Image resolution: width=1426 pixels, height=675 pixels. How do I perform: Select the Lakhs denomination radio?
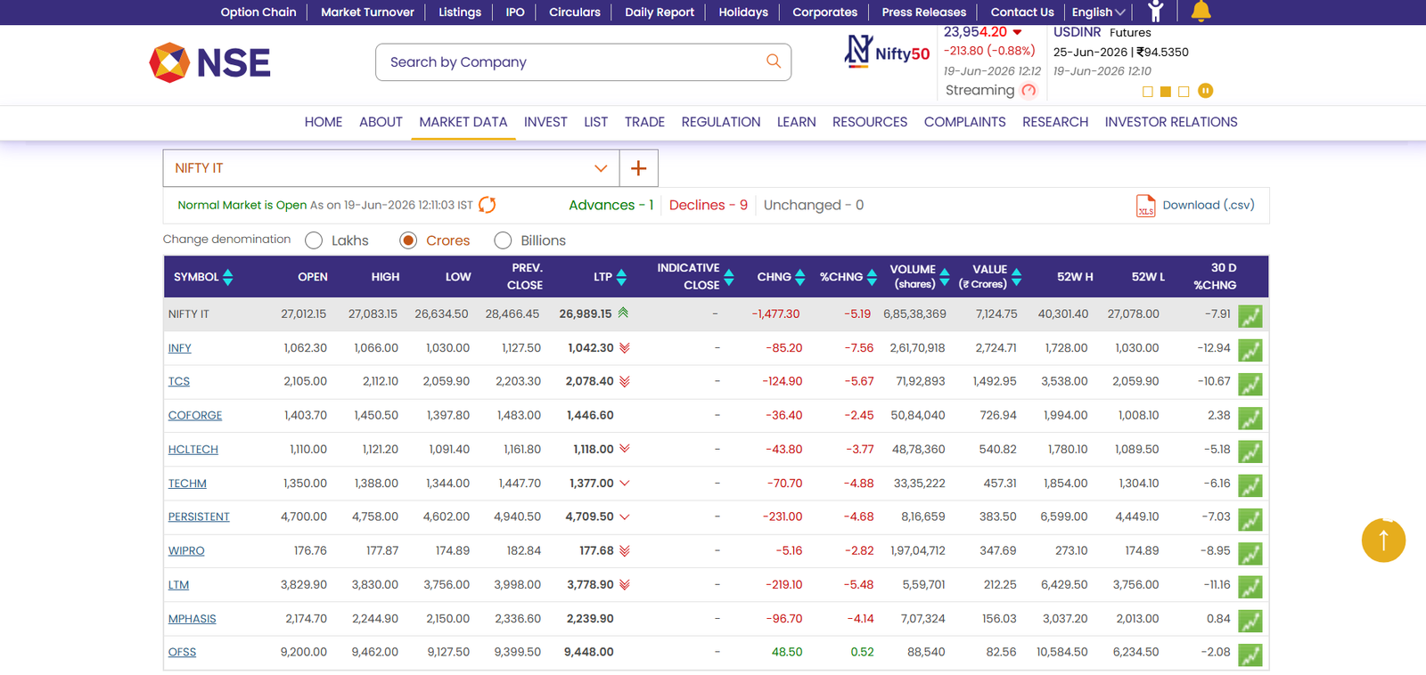[314, 240]
